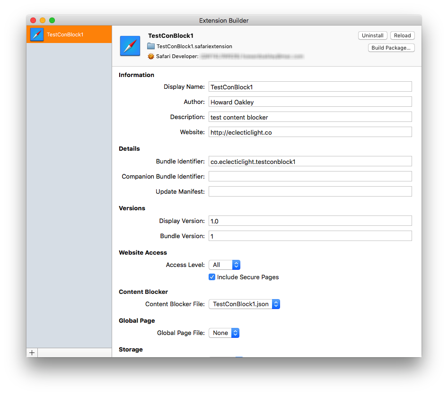This screenshot has width=448, height=395.
Task: Select the Website URL field
Action: click(310, 132)
